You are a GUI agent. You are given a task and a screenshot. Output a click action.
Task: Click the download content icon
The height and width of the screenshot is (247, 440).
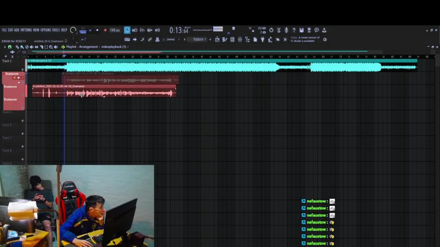[x=324, y=30]
